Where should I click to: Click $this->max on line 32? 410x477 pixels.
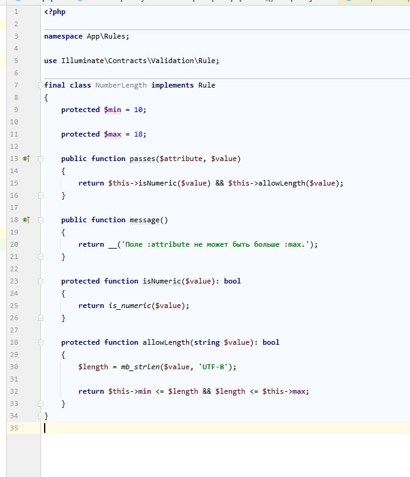(x=284, y=391)
